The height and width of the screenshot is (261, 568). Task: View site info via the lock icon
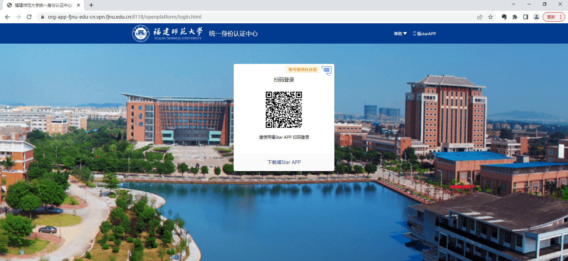(43, 17)
